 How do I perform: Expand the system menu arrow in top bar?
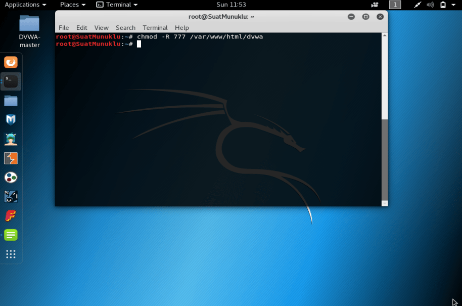point(453,5)
